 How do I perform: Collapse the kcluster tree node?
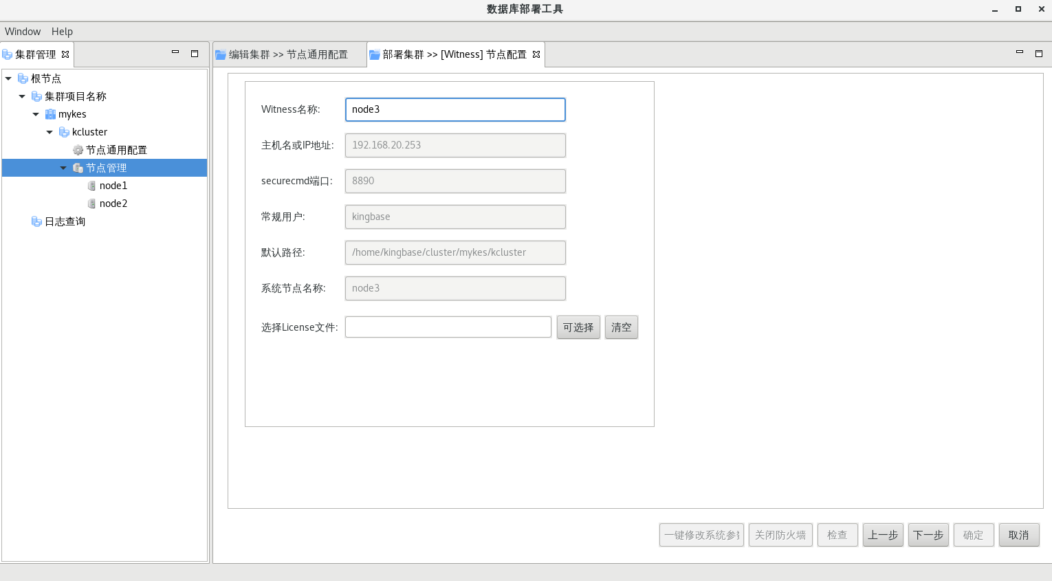point(50,132)
